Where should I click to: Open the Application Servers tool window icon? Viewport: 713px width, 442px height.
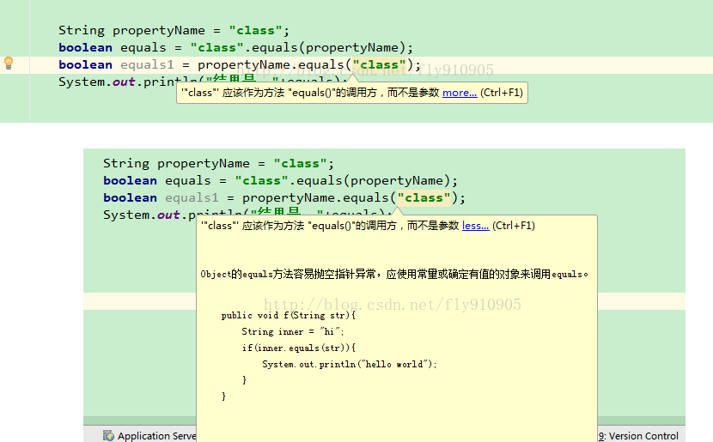tap(108, 436)
